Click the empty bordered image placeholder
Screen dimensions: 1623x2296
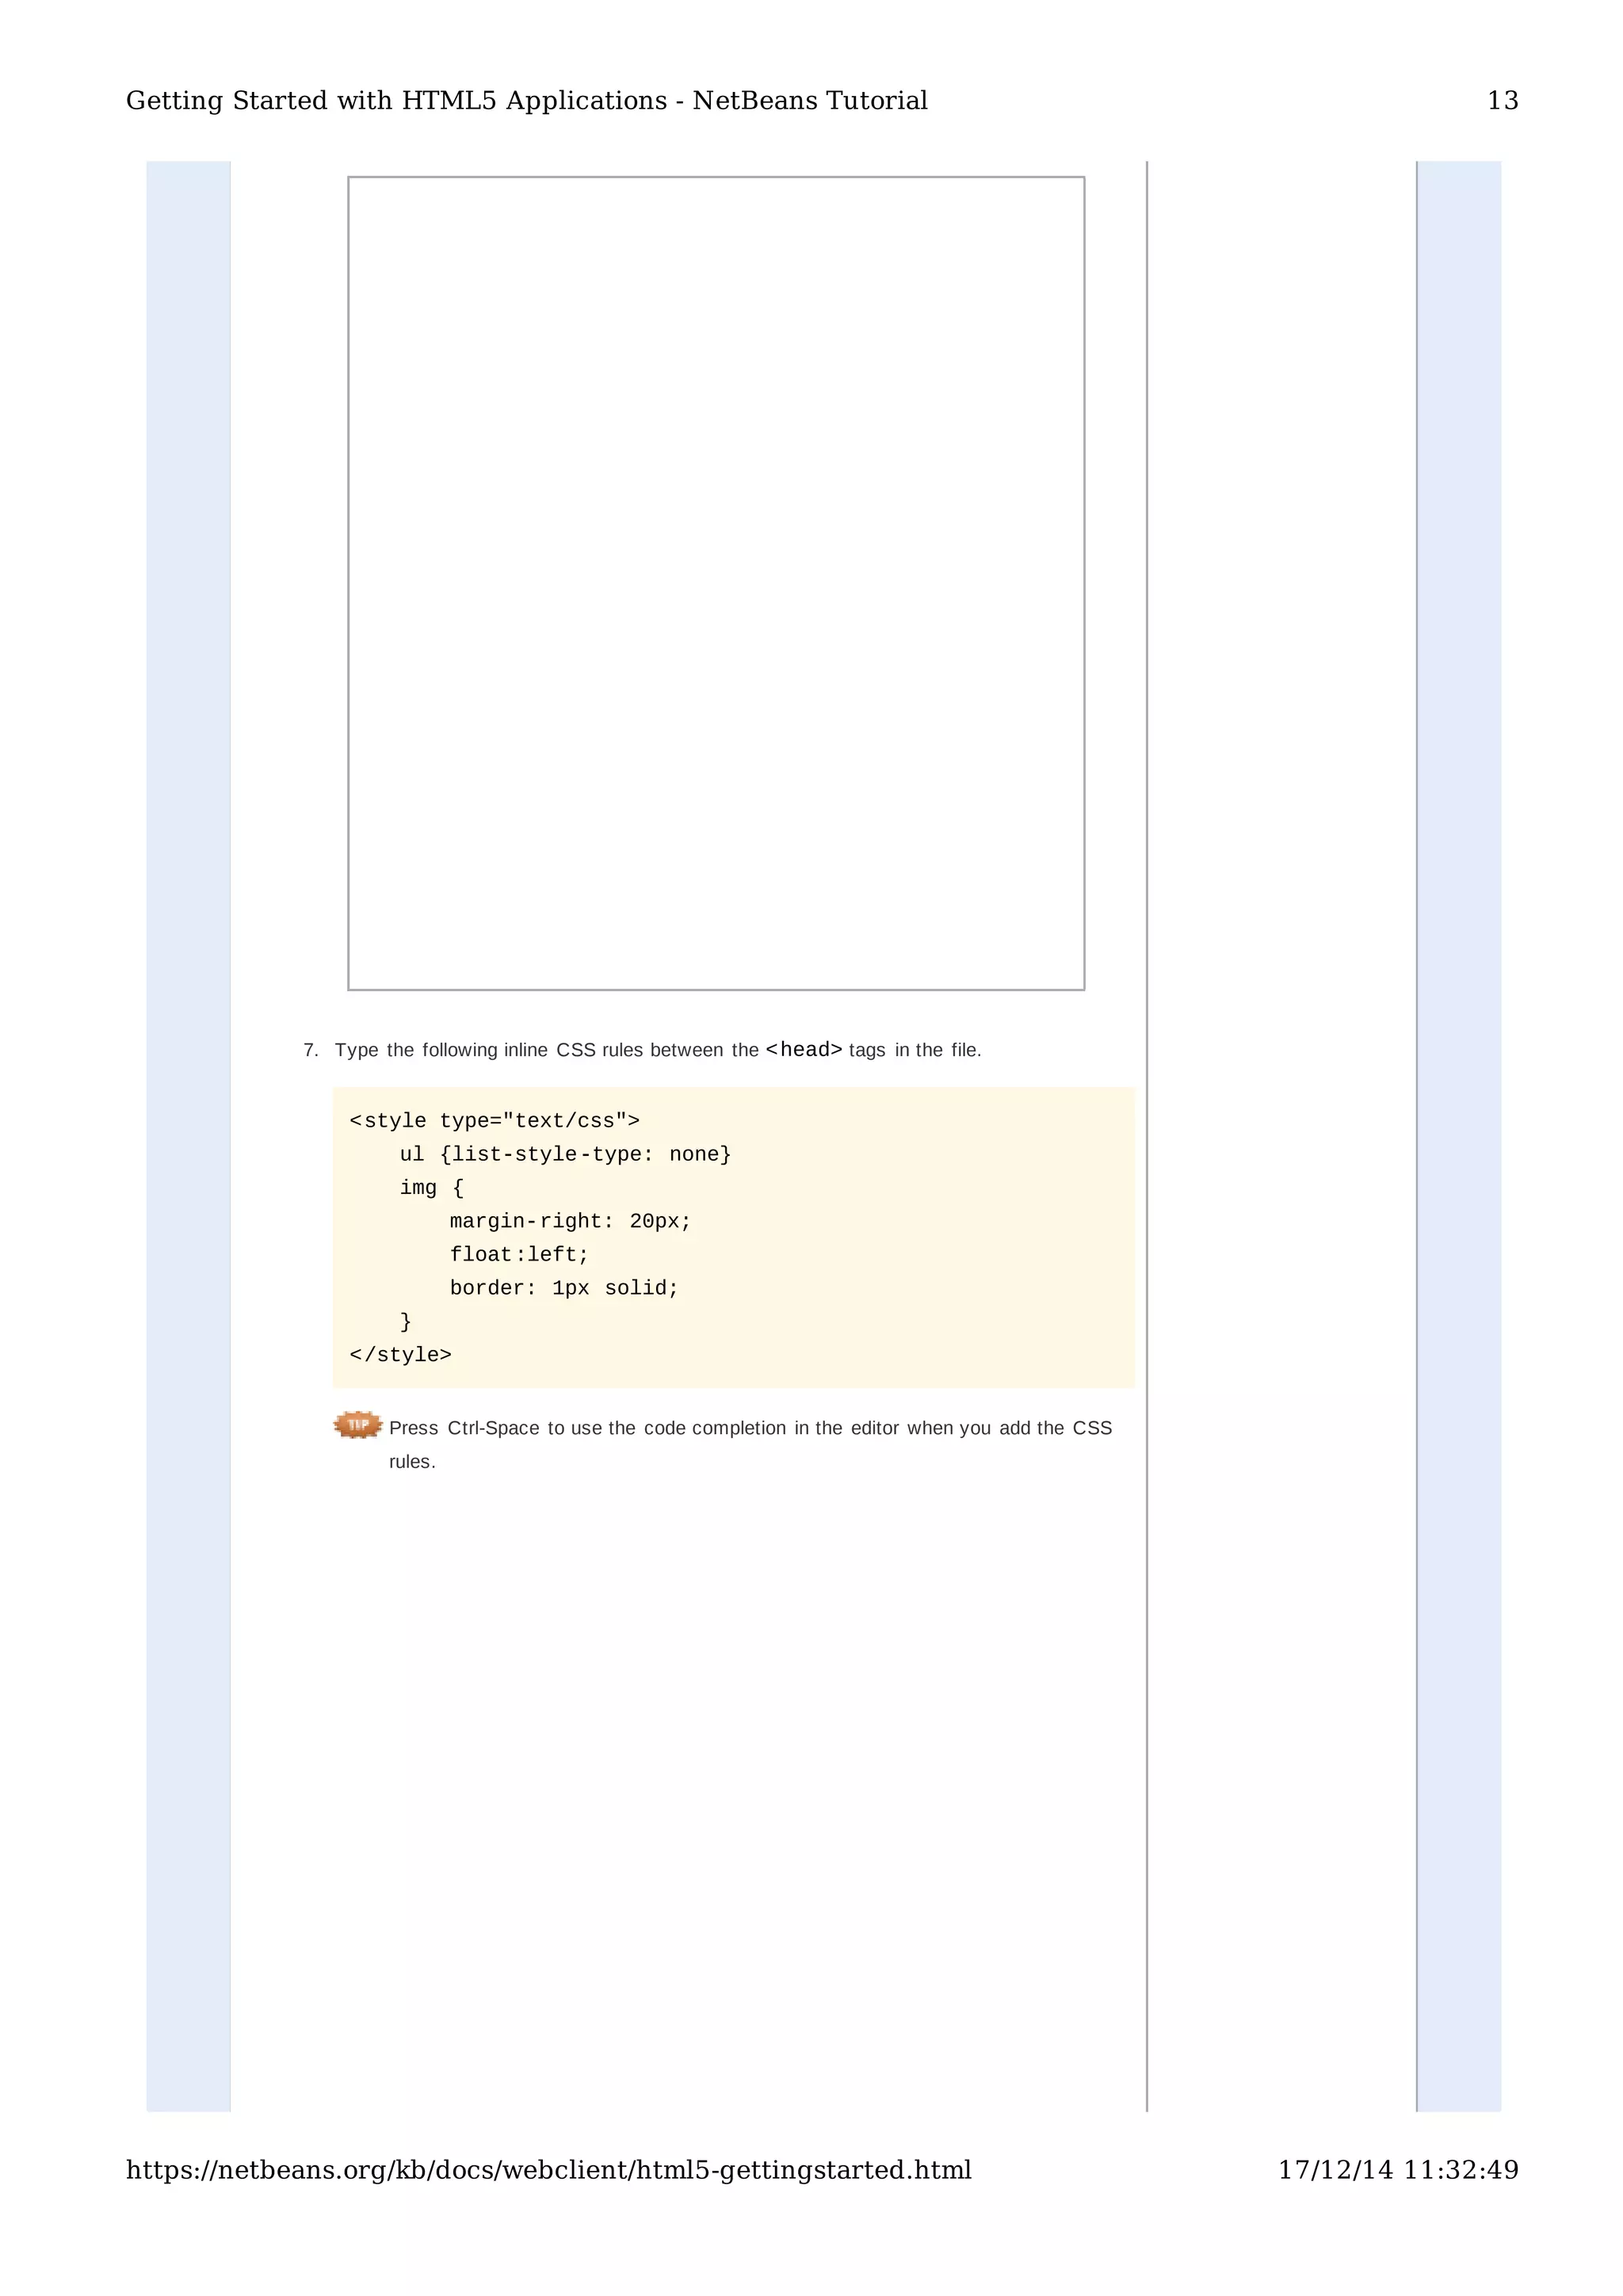click(x=715, y=583)
